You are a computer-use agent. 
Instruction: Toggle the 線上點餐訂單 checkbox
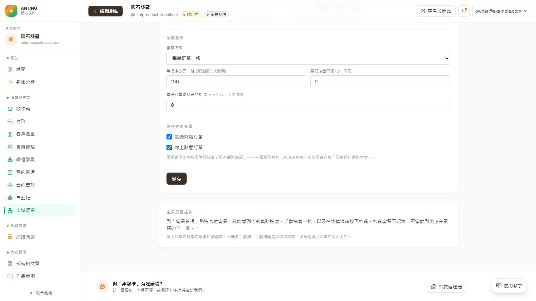(x=169, y=147)
